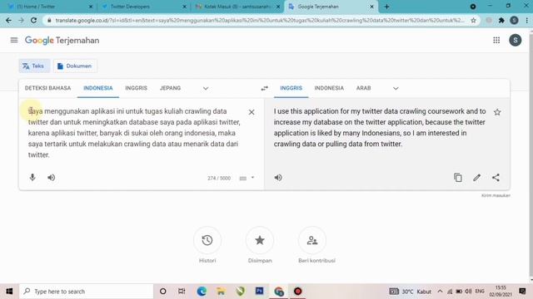Copy the translated text
This screenshot has width=533, height=299.
pyautogui.click(x=458, y=178)
